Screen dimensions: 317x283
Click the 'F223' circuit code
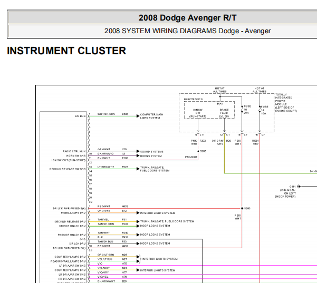[x=125, y=167]
